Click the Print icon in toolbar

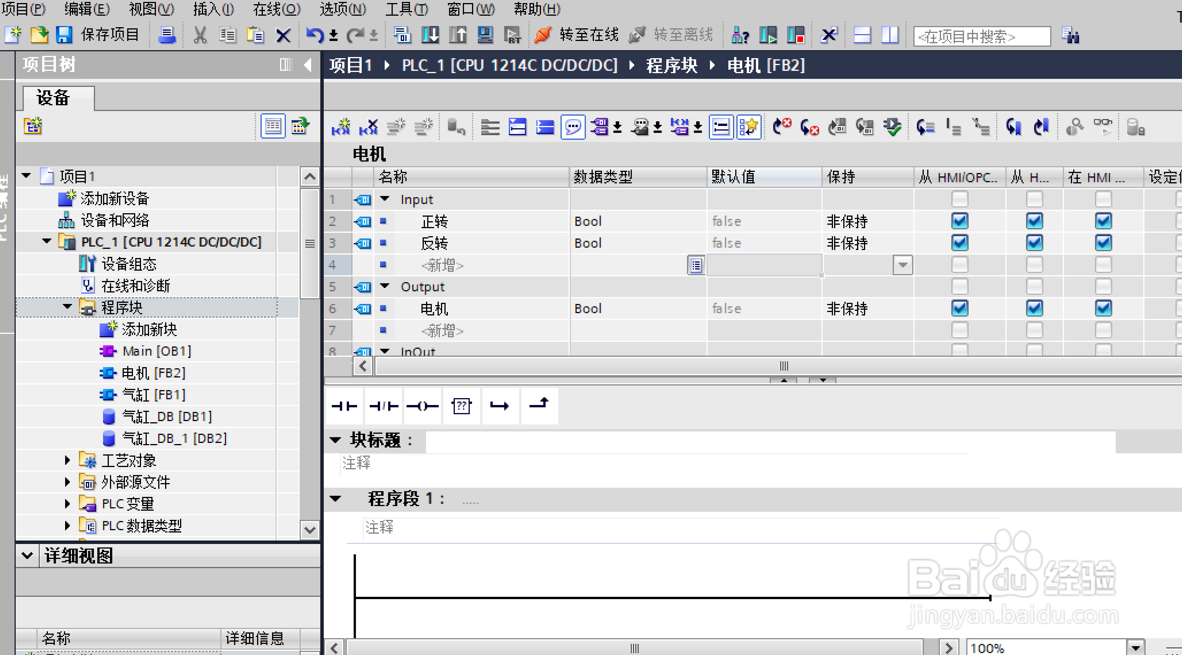167,35
